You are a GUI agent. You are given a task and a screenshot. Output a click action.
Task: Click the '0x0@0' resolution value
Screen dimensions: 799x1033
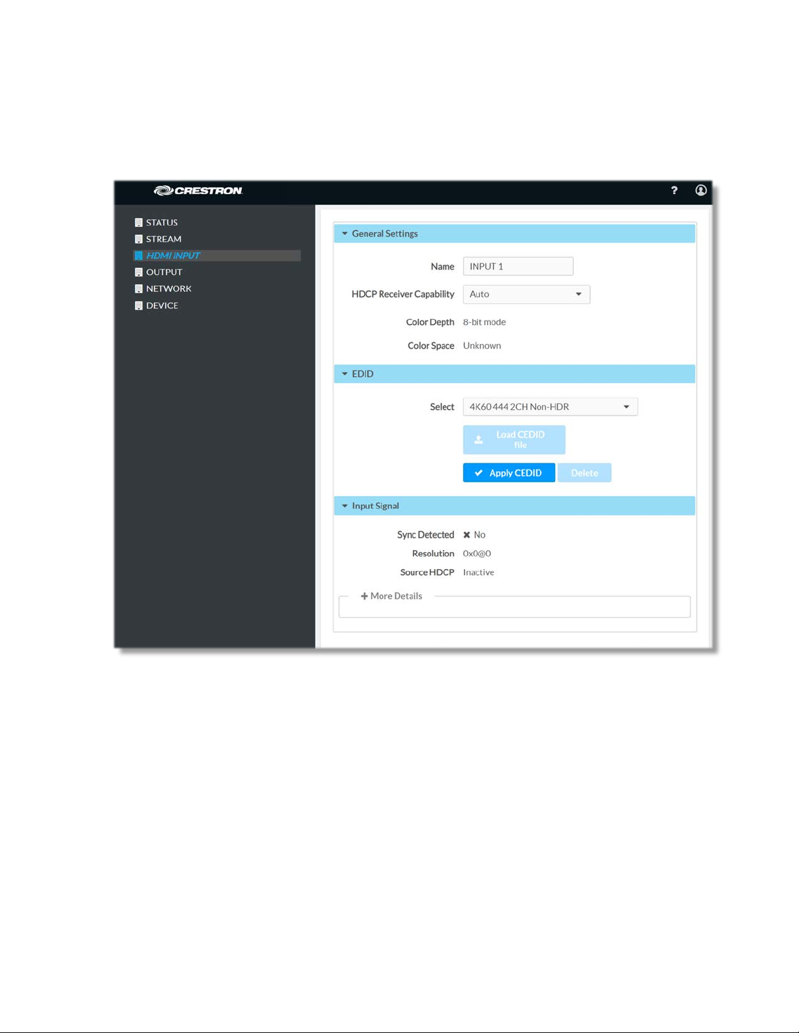point(477,553)
